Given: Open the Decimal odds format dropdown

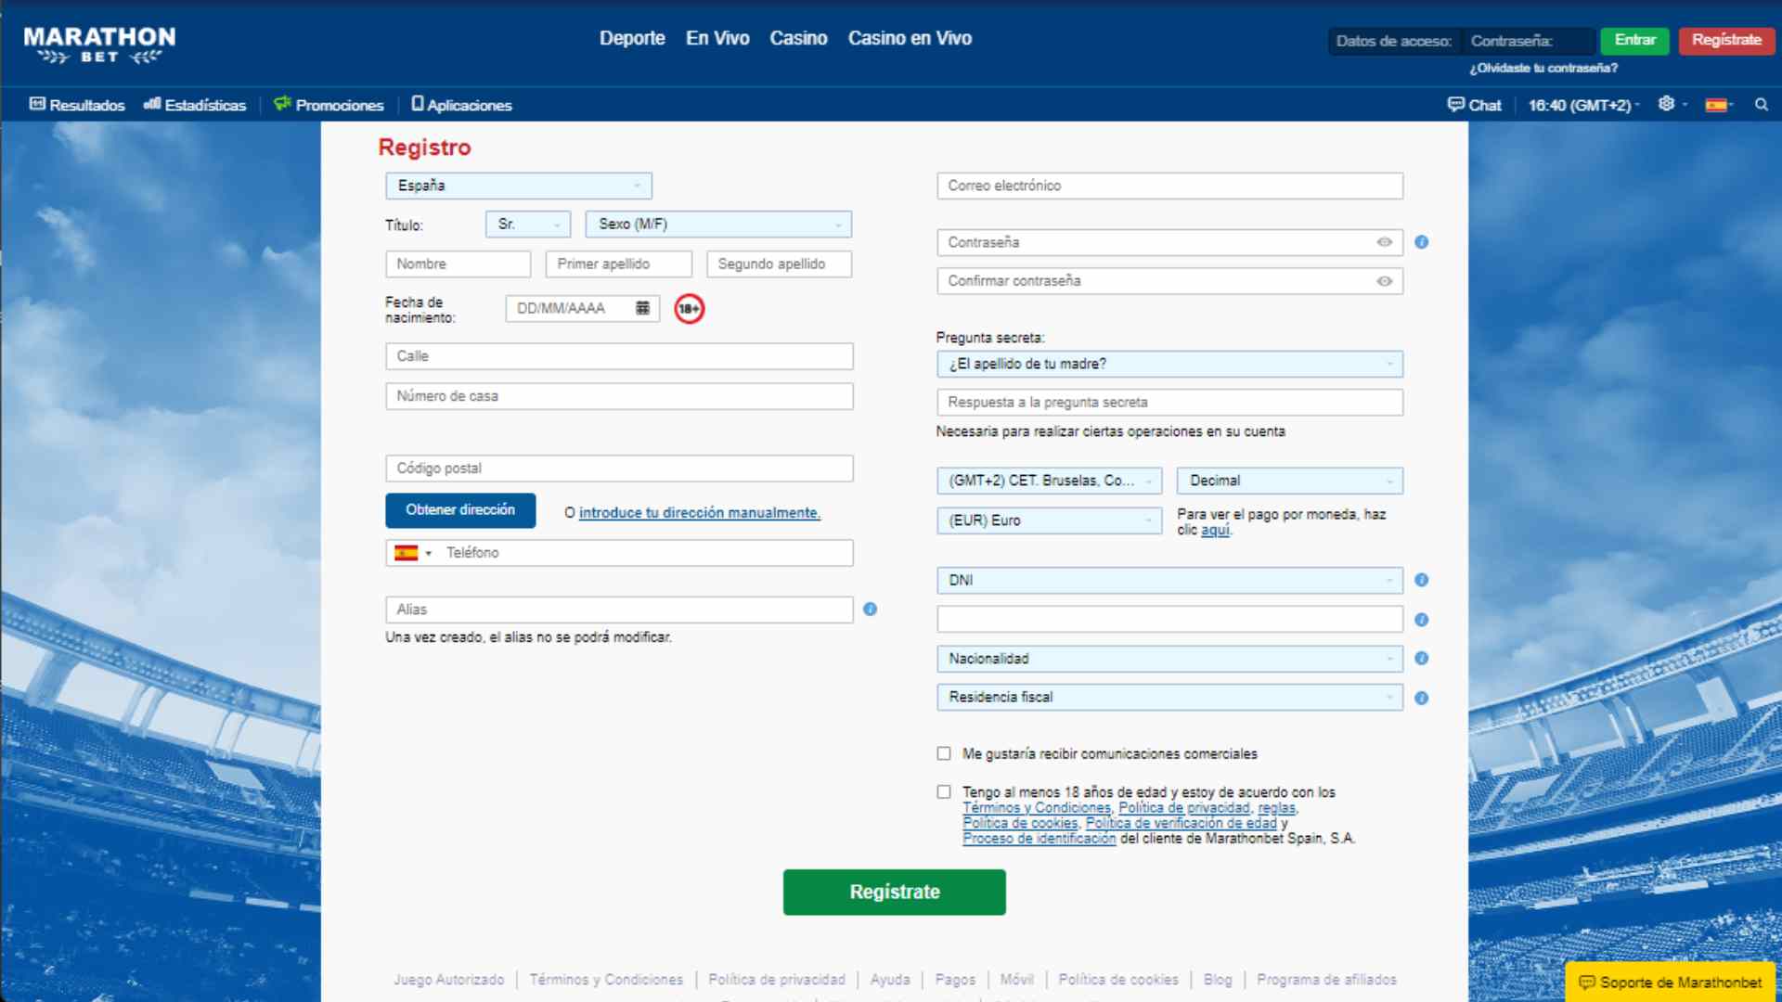Looking at the screenshot, I should coord(1290,481).
